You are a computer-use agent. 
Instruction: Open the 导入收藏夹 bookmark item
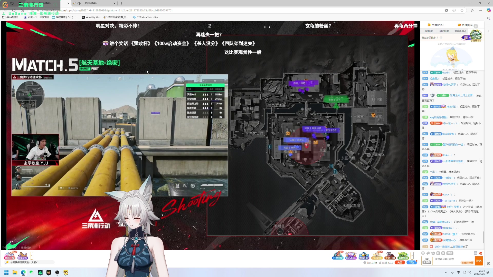pyautogui.click(x=10, y=17)
